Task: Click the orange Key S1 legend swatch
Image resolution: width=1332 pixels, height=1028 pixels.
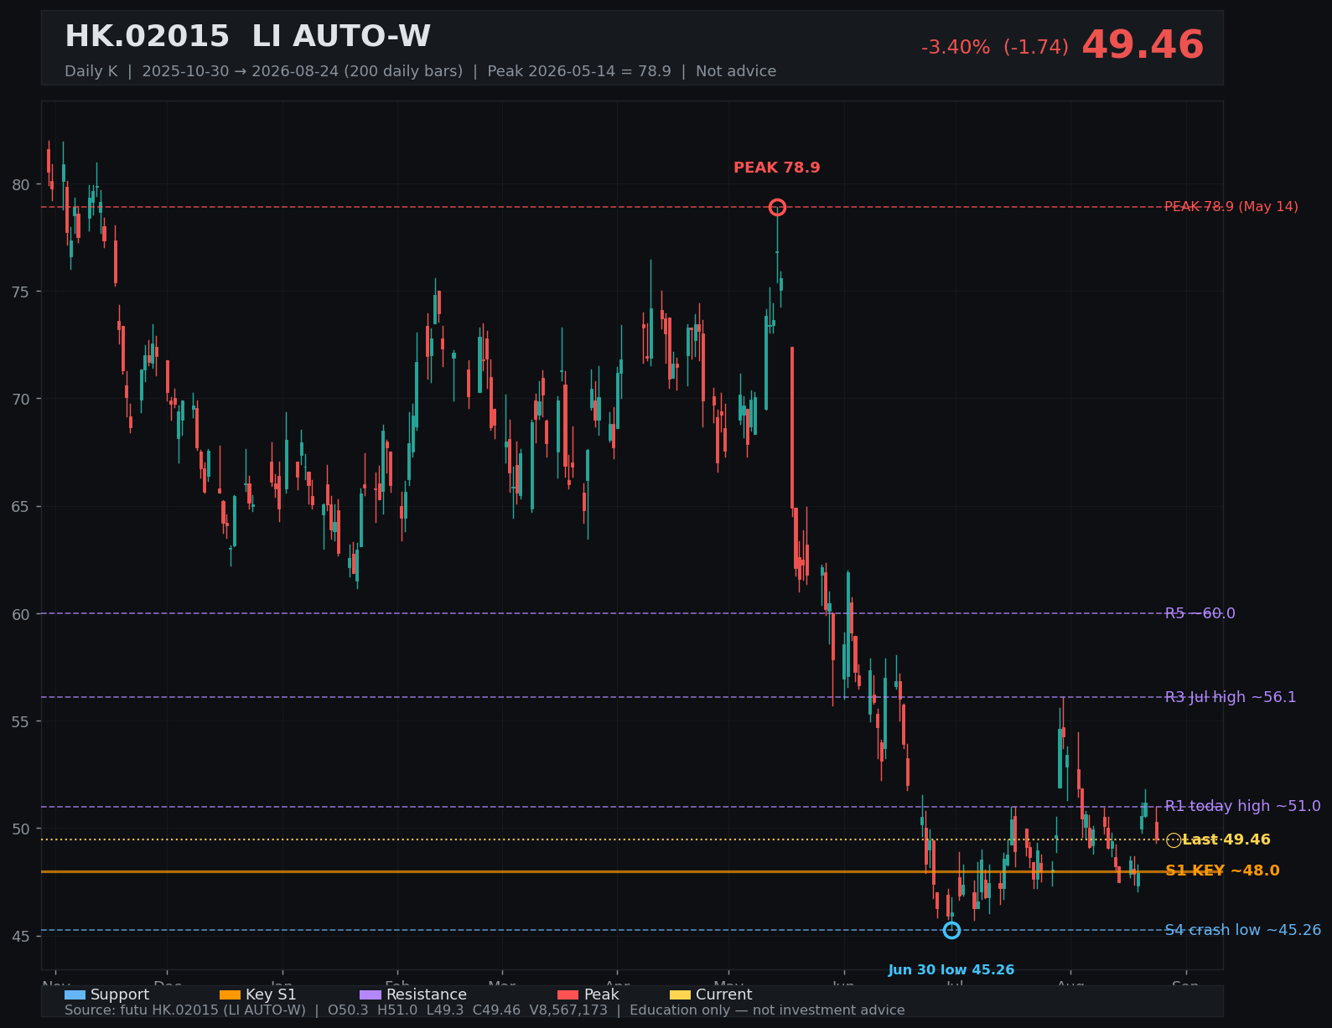Action: pyautogui.click(x=230, y=994)
